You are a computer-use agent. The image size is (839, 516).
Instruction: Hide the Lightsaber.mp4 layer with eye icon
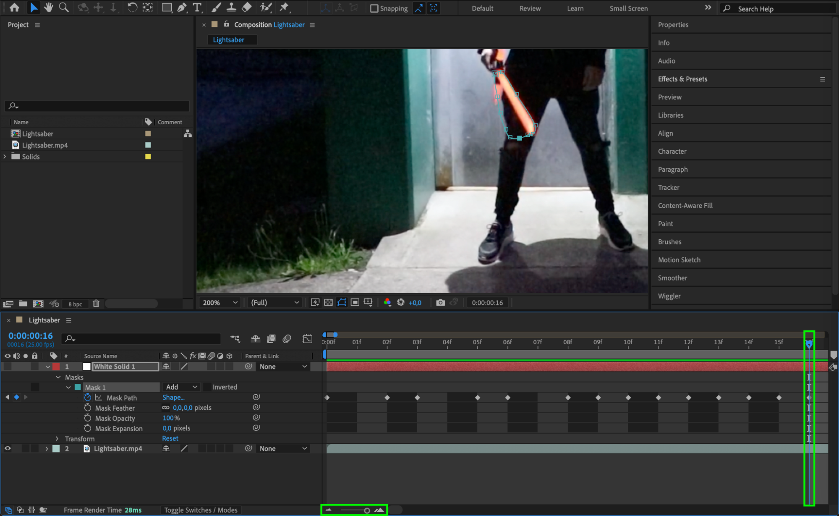pyautogui.click(x=8, y=448)
